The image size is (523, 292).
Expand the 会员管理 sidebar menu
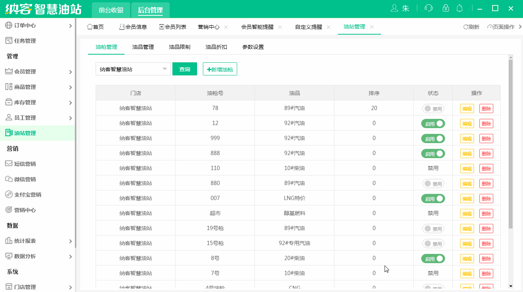click(x=23, y=71)
